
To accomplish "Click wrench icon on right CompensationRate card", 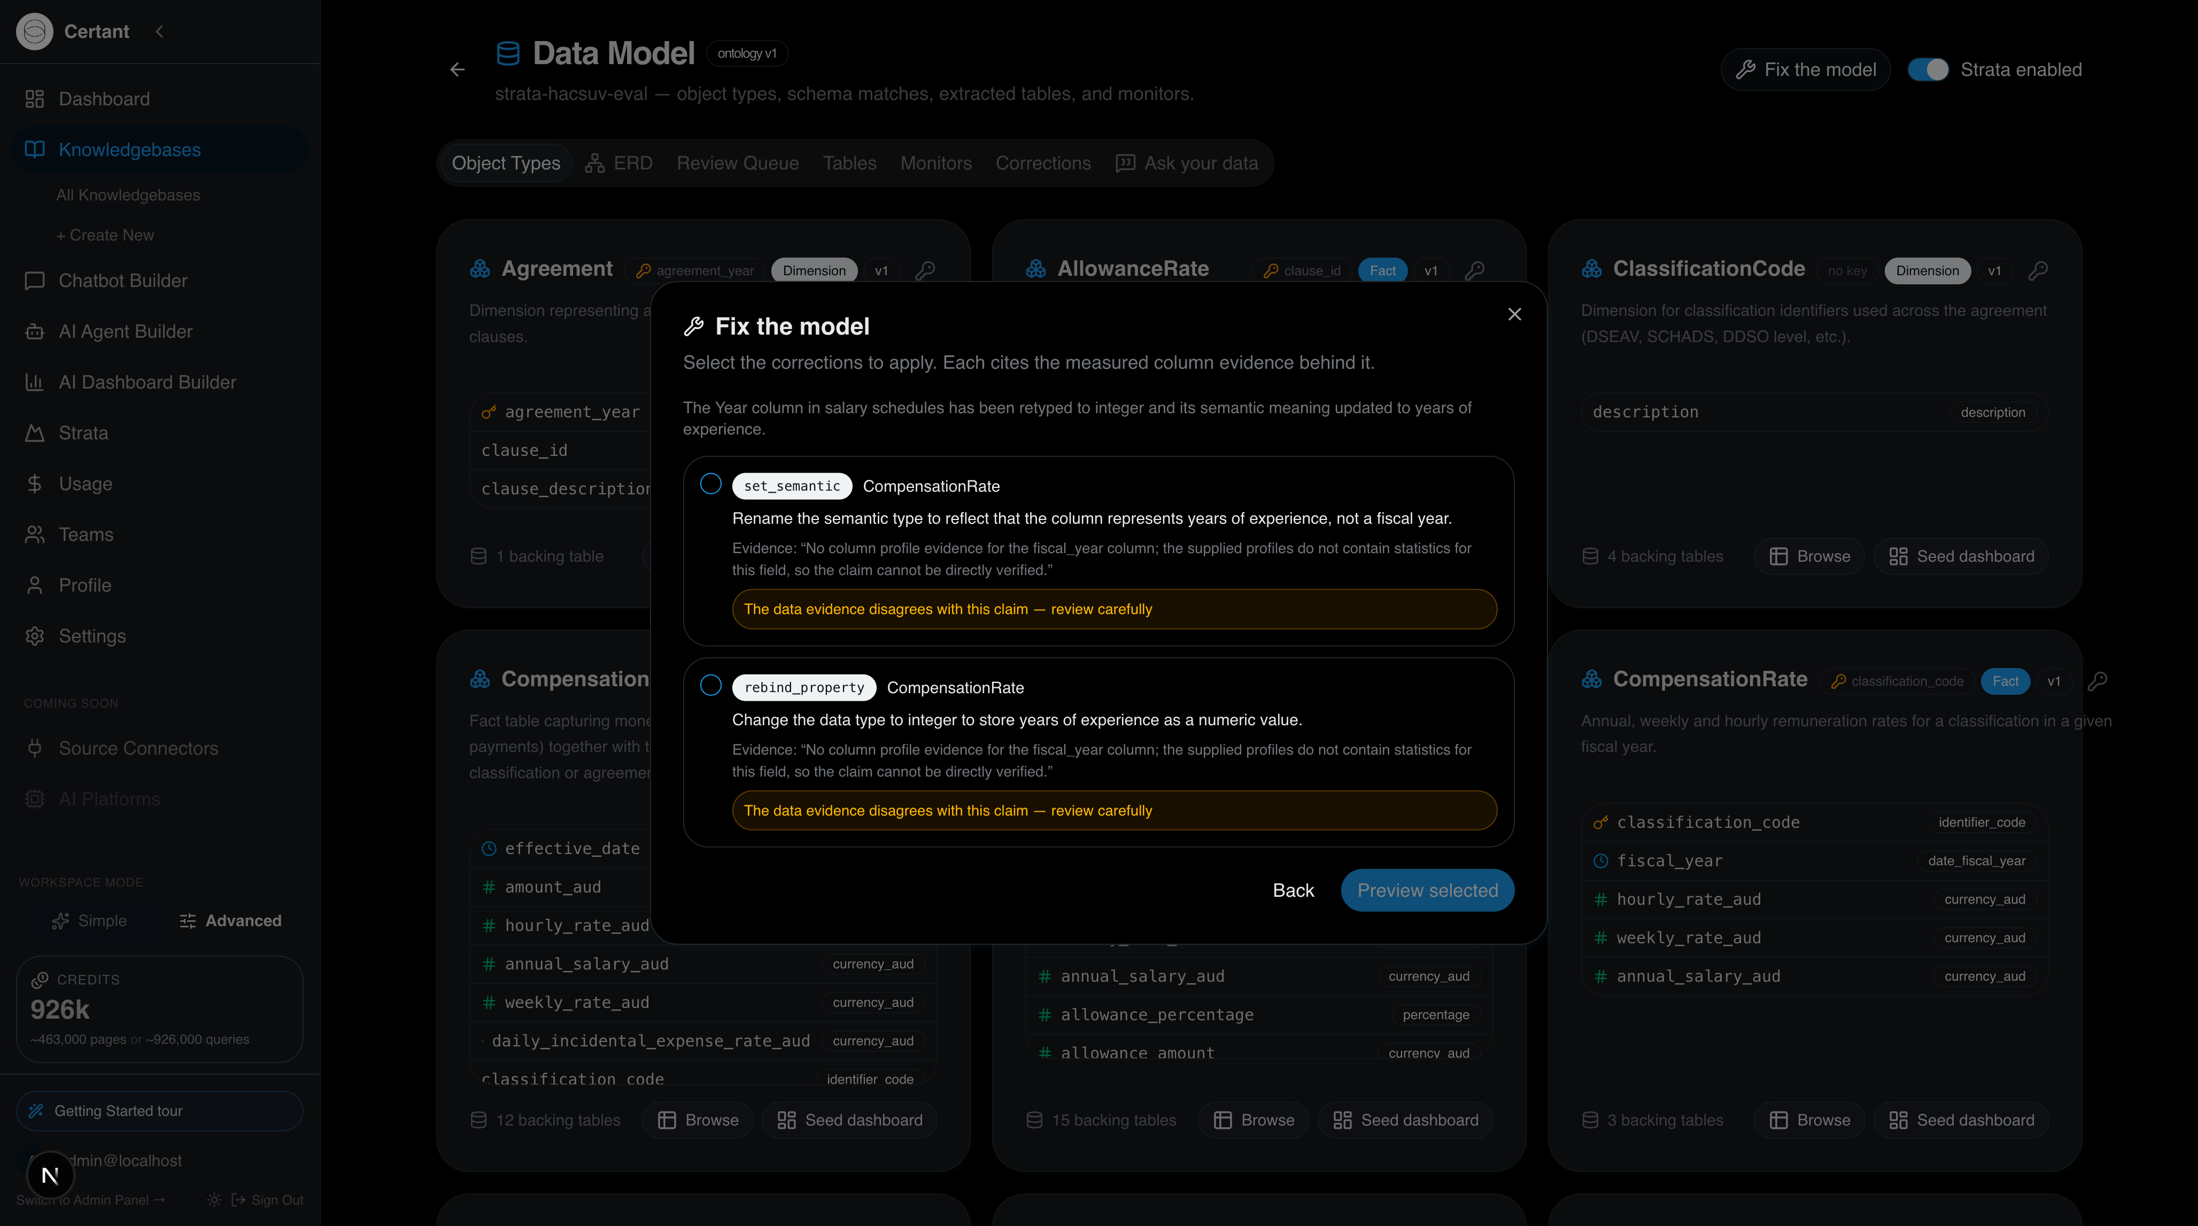I will click(x=2098, y=681).
